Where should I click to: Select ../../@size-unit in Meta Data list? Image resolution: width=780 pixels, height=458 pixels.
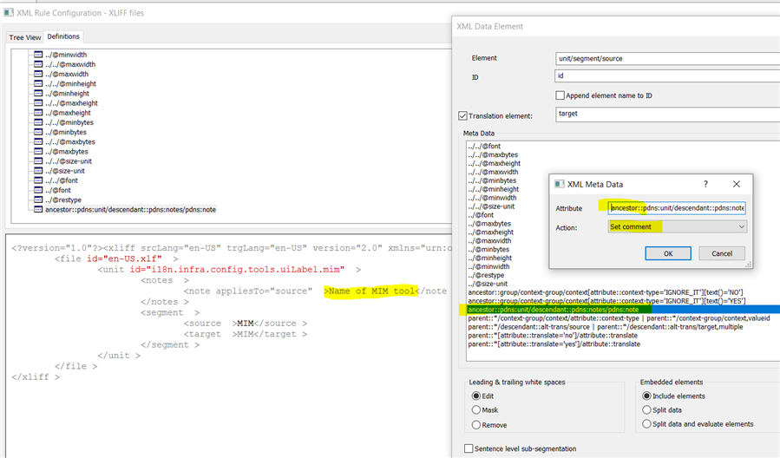tap(491, 206)
